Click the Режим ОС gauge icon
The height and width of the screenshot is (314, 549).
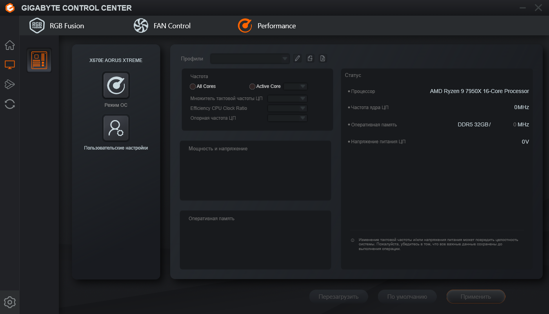116,86
